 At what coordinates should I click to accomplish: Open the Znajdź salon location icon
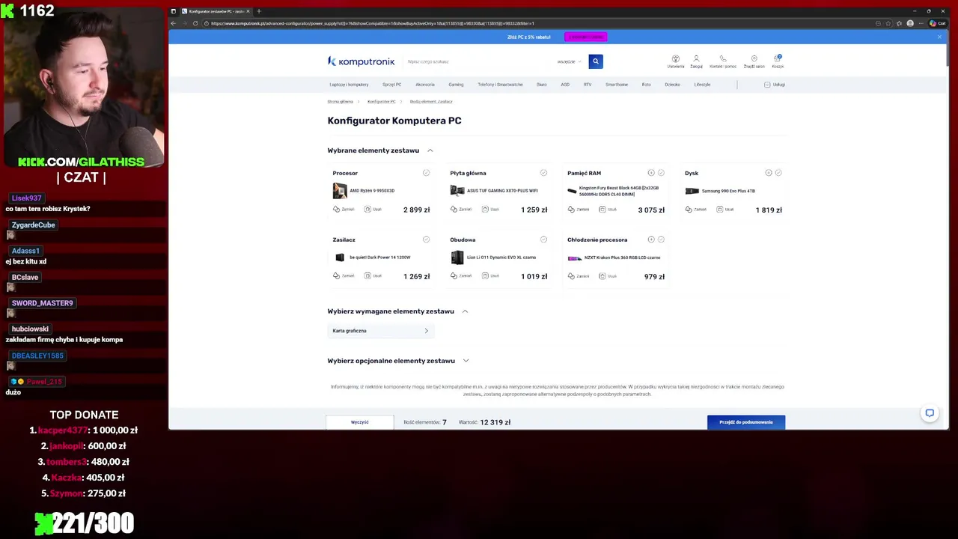(754, 61)
